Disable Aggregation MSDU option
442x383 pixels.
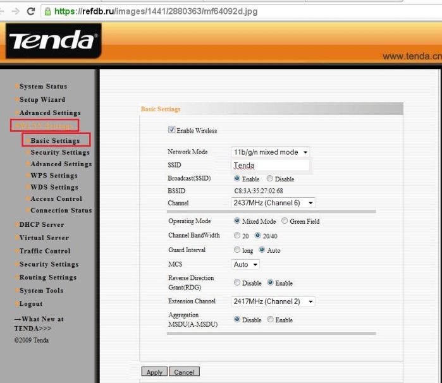click(236, 319)
